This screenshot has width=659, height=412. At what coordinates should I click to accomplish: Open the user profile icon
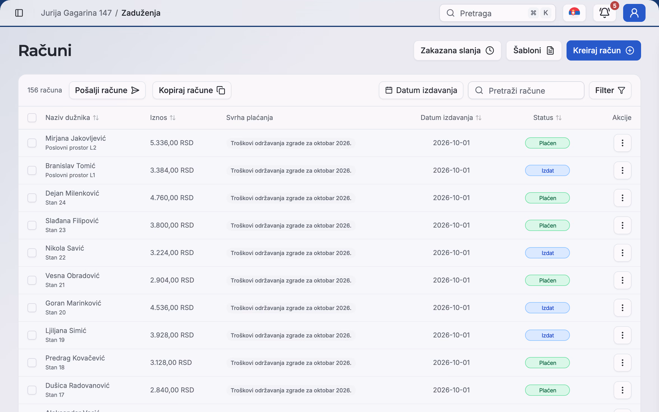tap(634, 13)
